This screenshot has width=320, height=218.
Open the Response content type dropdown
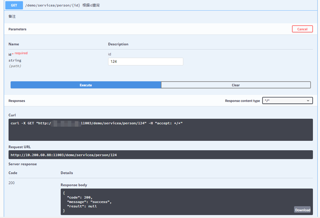point(287,100)
